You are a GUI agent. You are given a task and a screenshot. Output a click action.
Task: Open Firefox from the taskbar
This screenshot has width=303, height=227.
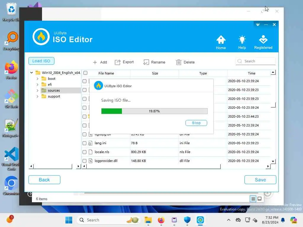click(x=161, y=220)
